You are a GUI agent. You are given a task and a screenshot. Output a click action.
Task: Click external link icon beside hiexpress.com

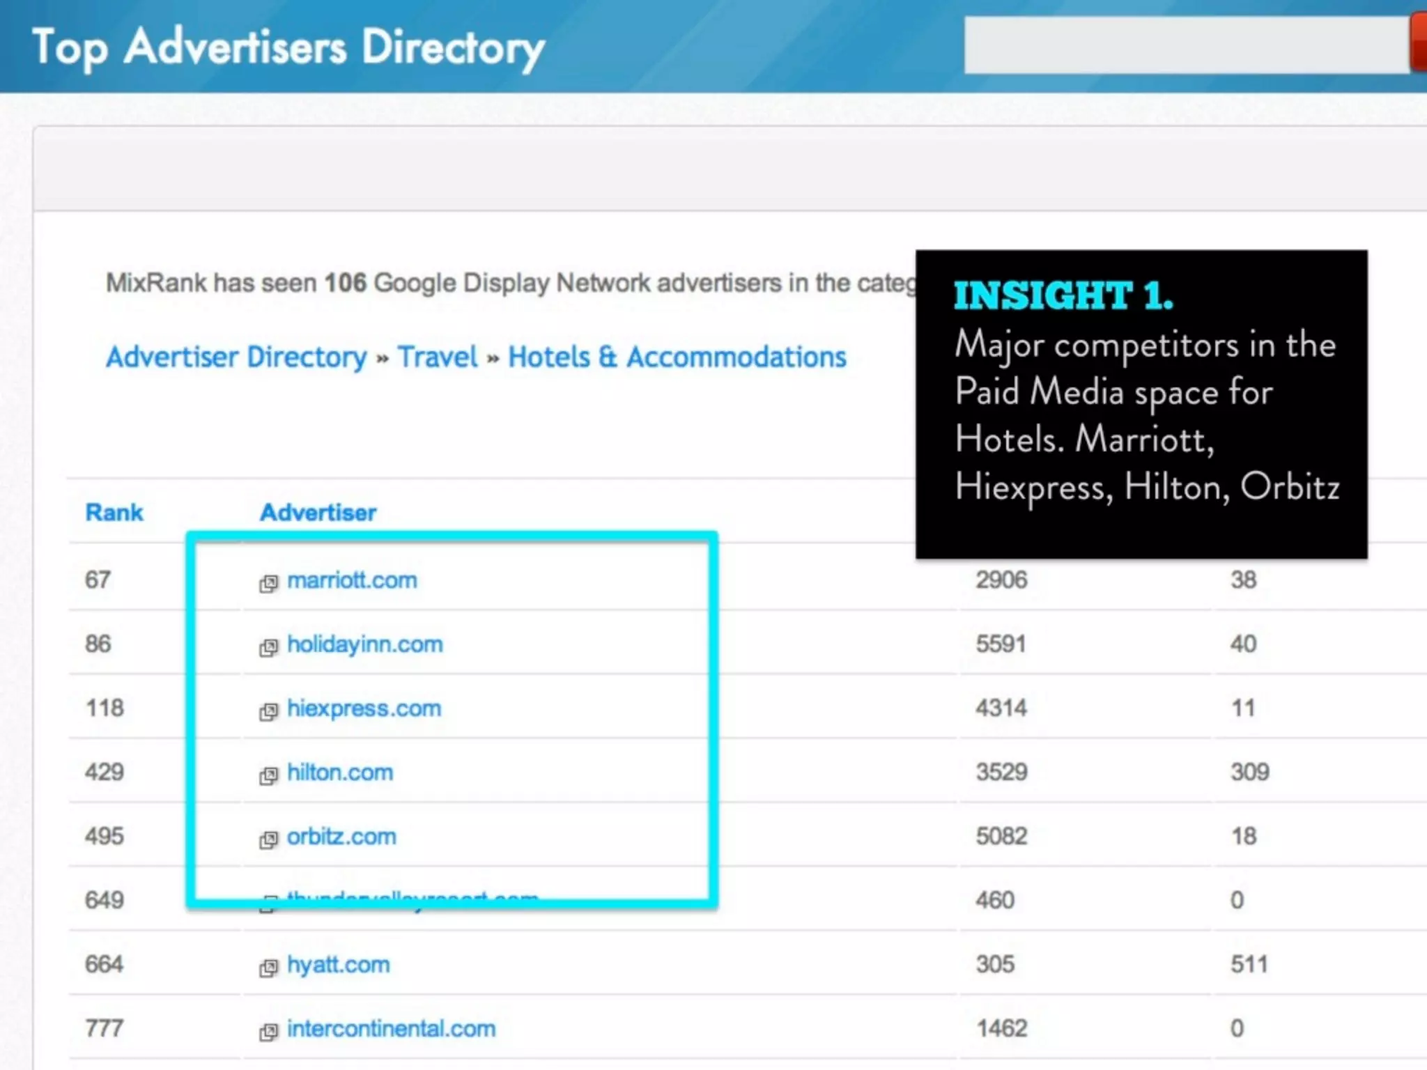point(268,711)
